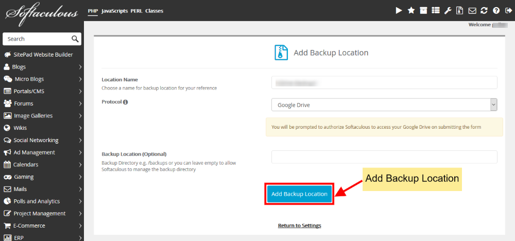Open the Task List icon

click(436, 11)
